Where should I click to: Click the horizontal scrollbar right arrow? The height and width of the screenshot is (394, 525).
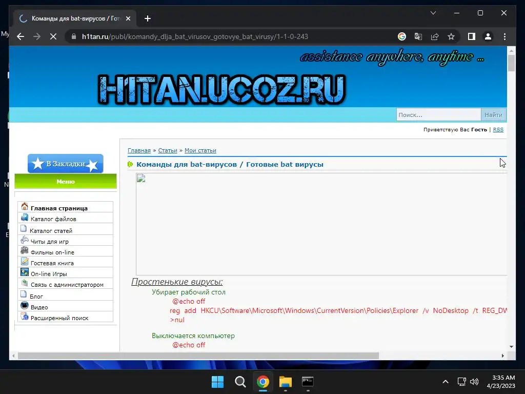pos(502,356)
